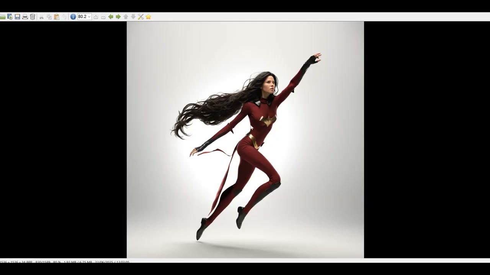Copy the image to the clipboard
490x275 pixels.
tap(49, 17)
